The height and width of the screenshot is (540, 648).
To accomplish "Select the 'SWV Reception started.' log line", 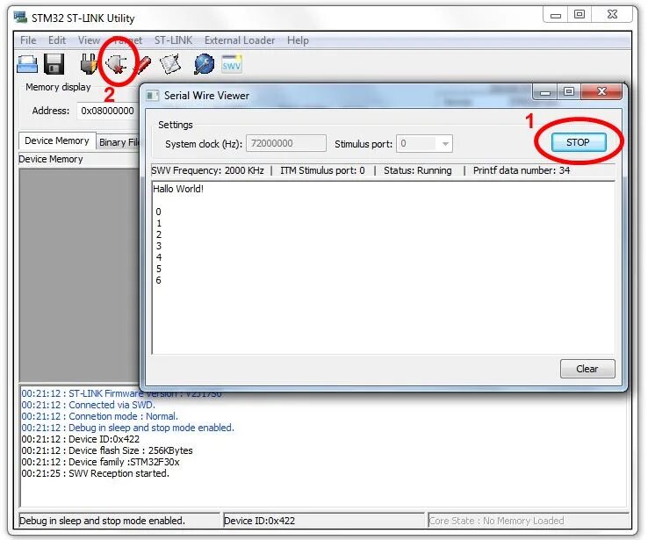I will [96, 473].
